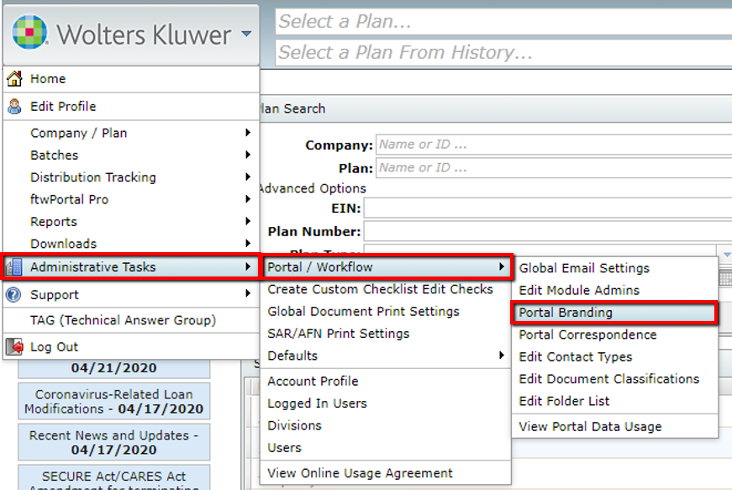Image resolution: width=732 pixels, height=490 pixels.
Task: Open the Company / Plan menu
Action: [x=131, y=133]
